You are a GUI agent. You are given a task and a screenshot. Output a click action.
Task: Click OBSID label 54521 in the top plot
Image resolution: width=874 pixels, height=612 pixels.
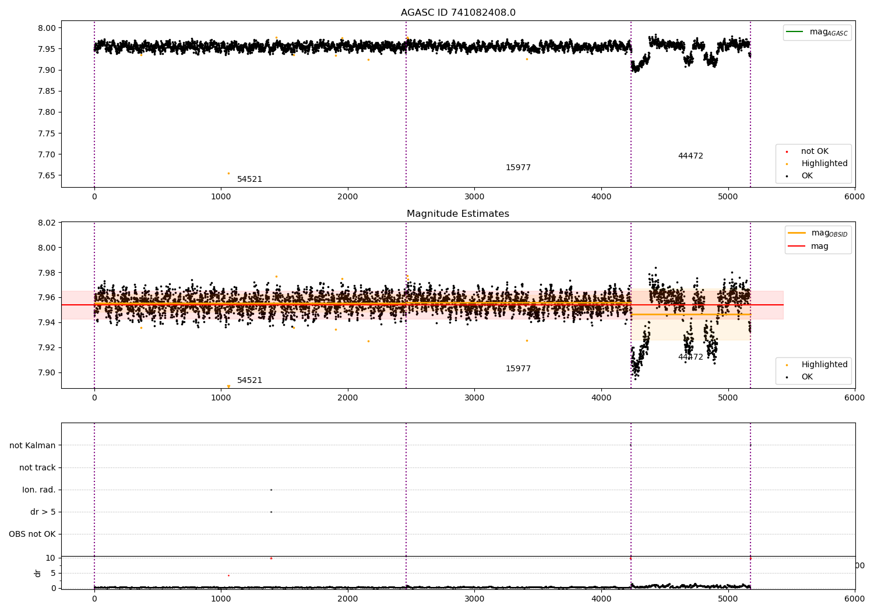pyautogui.click(x=249, y=180)
